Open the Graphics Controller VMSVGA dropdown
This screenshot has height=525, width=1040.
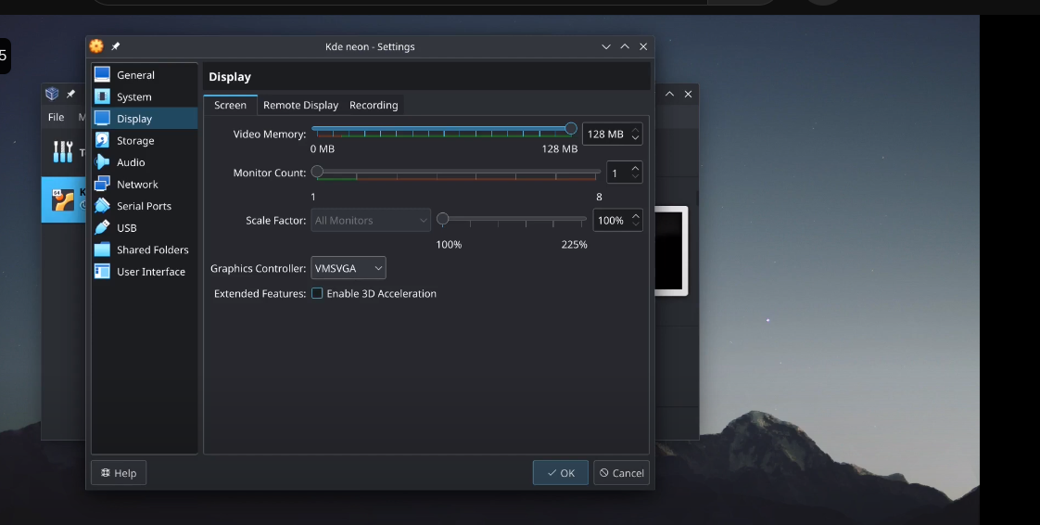pos(349,268)
